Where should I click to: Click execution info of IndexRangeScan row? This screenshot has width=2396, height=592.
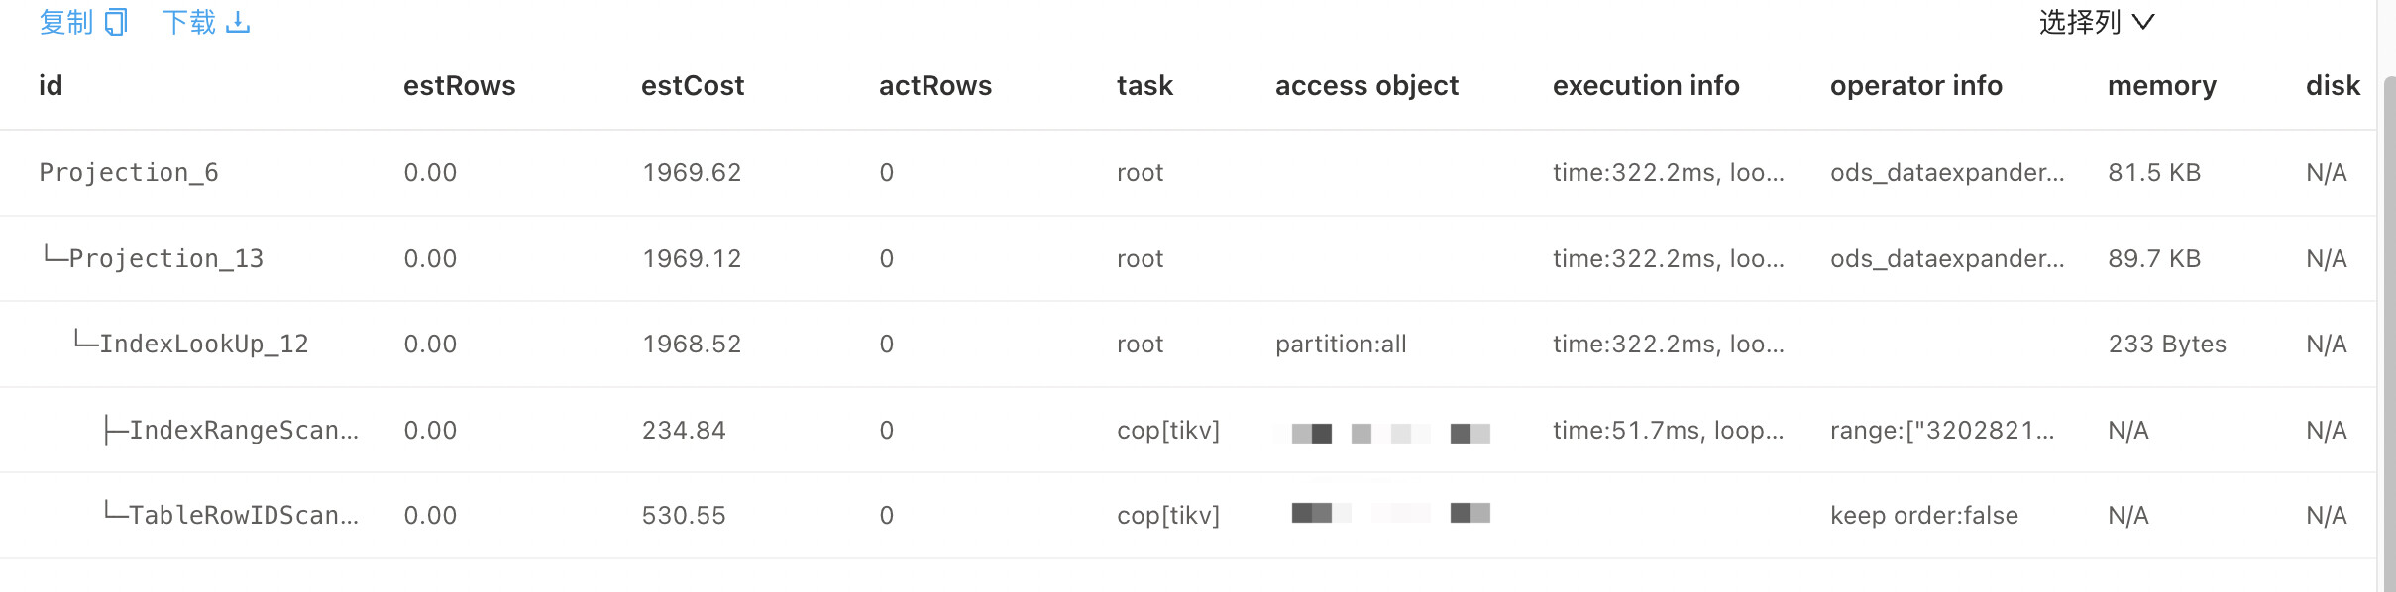(1668, 431)
